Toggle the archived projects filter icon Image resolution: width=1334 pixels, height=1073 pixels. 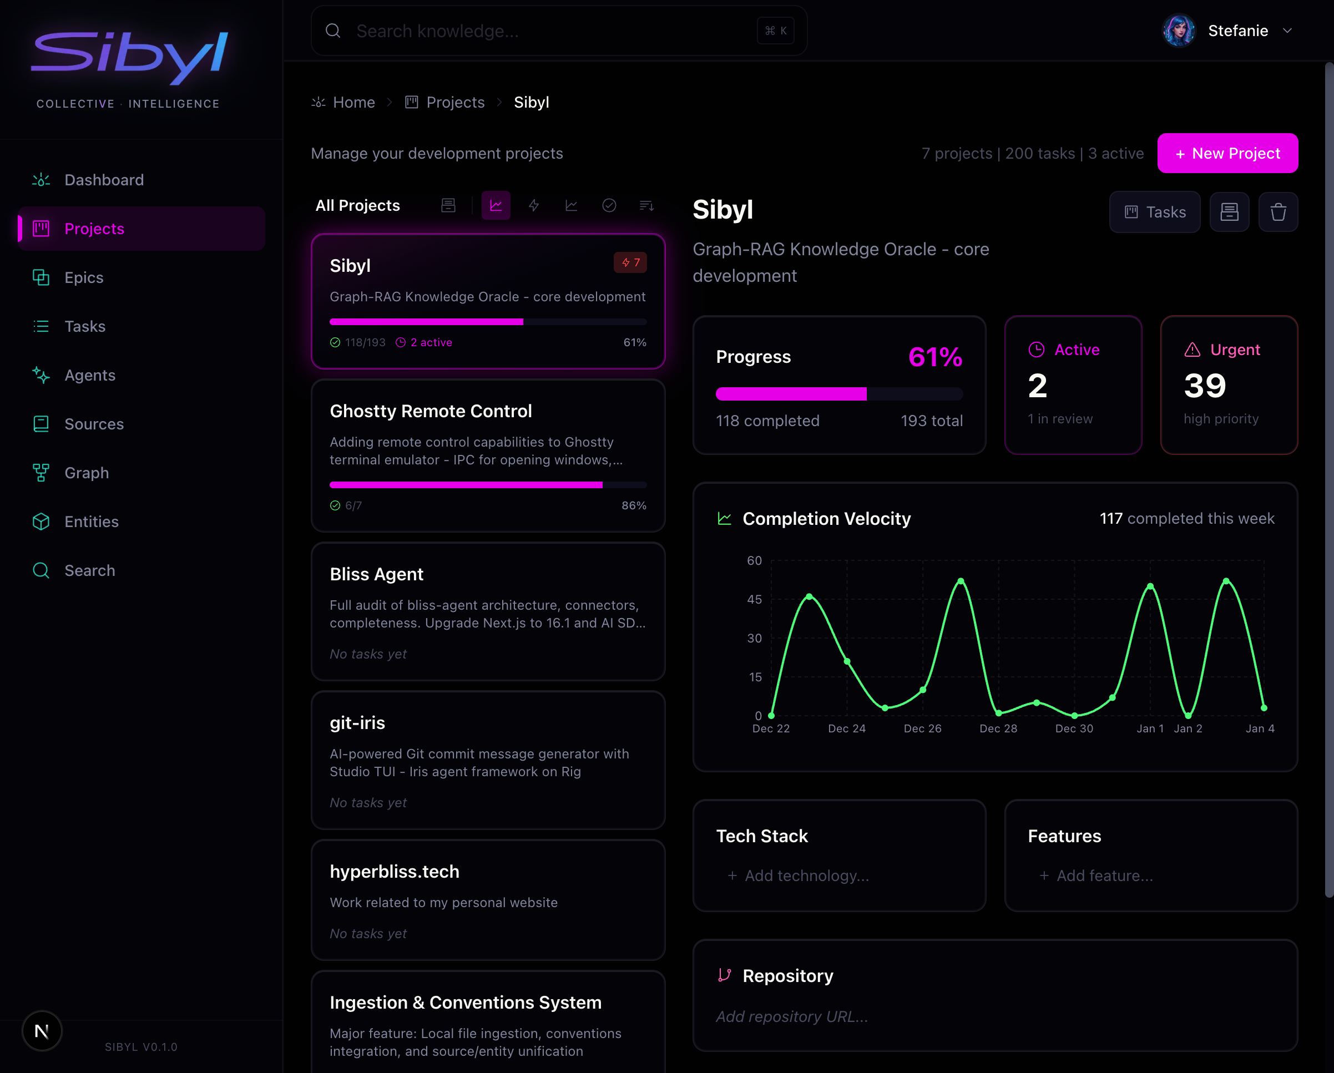[x=448, y=205]
